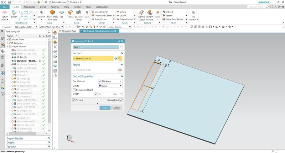Collapse the Cutout Properties group
The image size is (285, 153).
coord(121,76)
